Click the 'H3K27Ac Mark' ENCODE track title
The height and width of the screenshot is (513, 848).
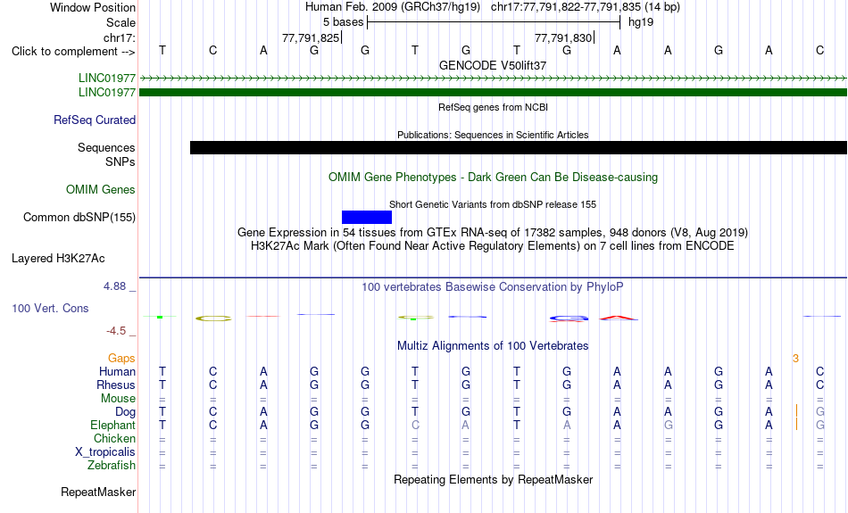(x=493, y=246)
